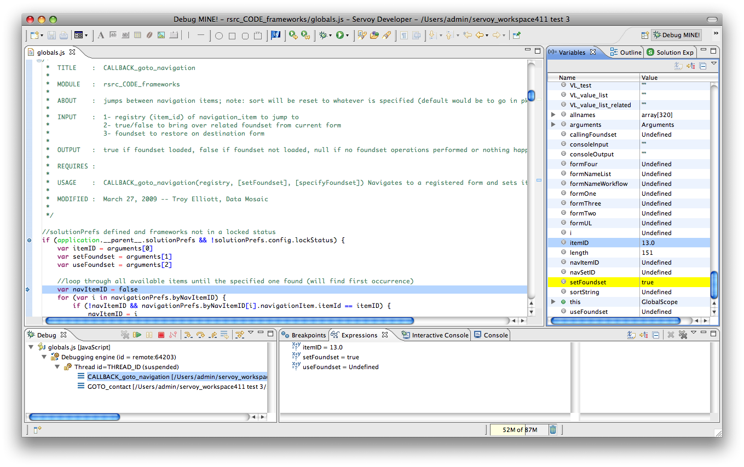Select the table/portal placement icon

(x=137, y=36)
